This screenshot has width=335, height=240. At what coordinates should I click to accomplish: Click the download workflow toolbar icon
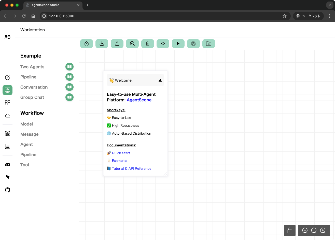tap(102, 44)
